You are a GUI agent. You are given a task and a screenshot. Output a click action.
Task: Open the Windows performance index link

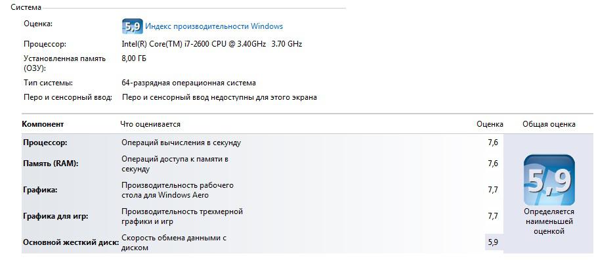pos(214,26)
